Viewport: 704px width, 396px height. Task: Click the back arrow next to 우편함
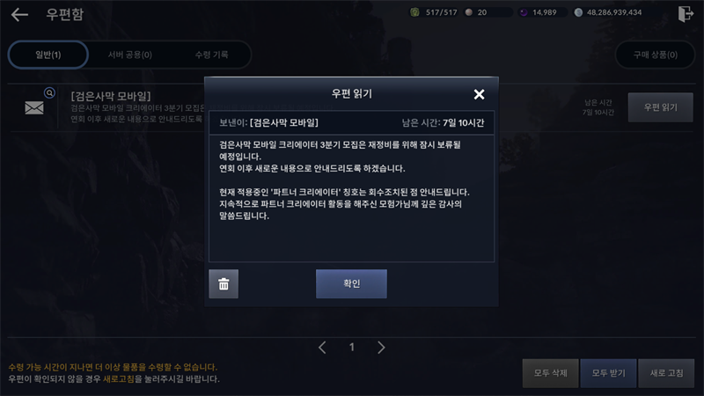pos(19,14)
